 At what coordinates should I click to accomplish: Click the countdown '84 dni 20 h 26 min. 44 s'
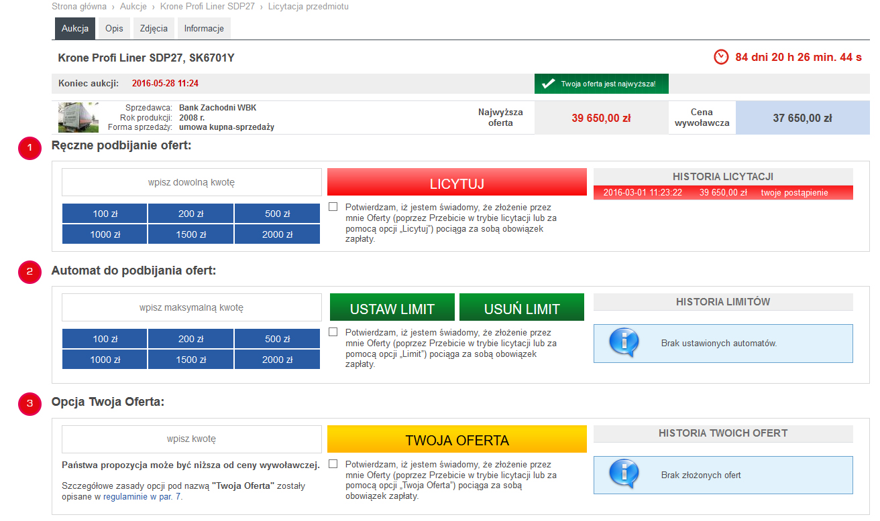pos(798,57)
